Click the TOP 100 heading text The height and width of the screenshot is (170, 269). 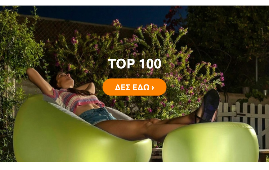click(x=134, y=64)
